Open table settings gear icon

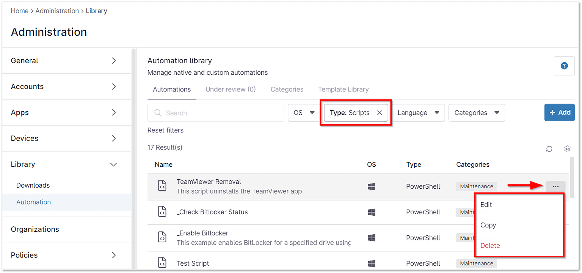pyautogui.click(x=567, y=149)
